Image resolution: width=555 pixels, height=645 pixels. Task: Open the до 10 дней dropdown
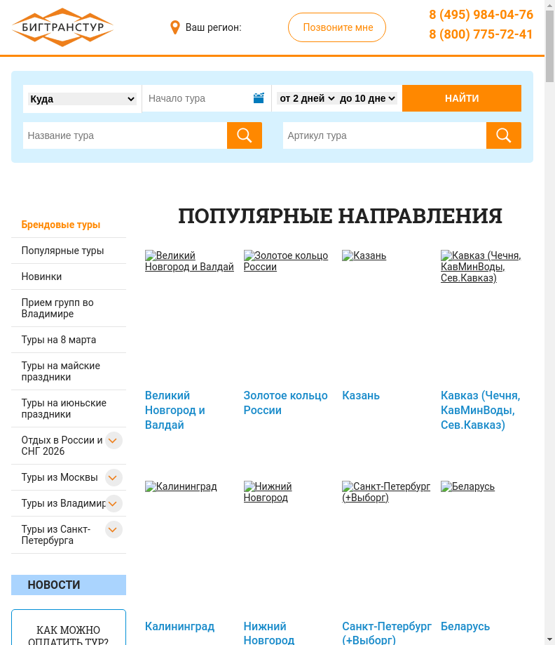[x=367, y=98]
